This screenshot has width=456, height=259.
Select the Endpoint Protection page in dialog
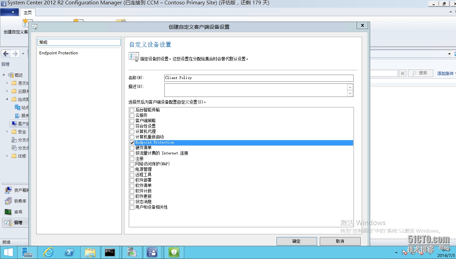[x=79, y=53]
